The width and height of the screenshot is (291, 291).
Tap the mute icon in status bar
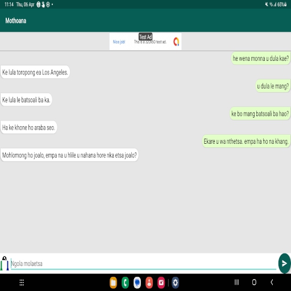pyautogui.click(x=267, y=5)
